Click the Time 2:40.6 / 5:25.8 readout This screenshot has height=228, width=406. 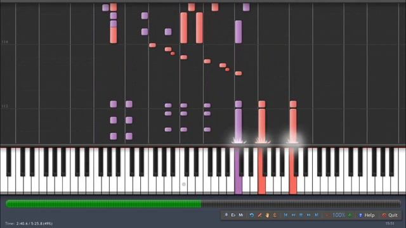tap(29, 224)
